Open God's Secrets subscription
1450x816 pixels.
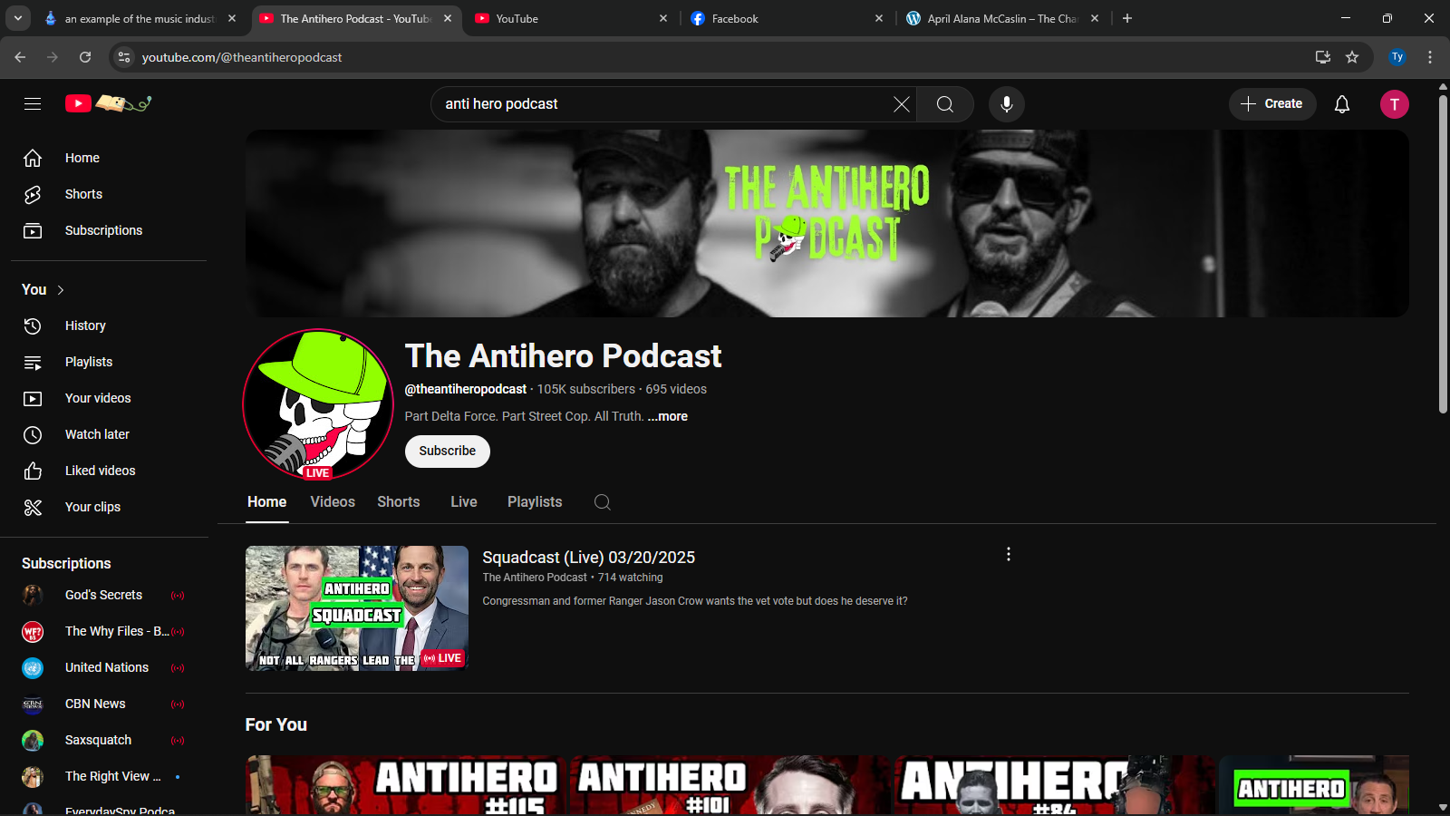[109, 595]
